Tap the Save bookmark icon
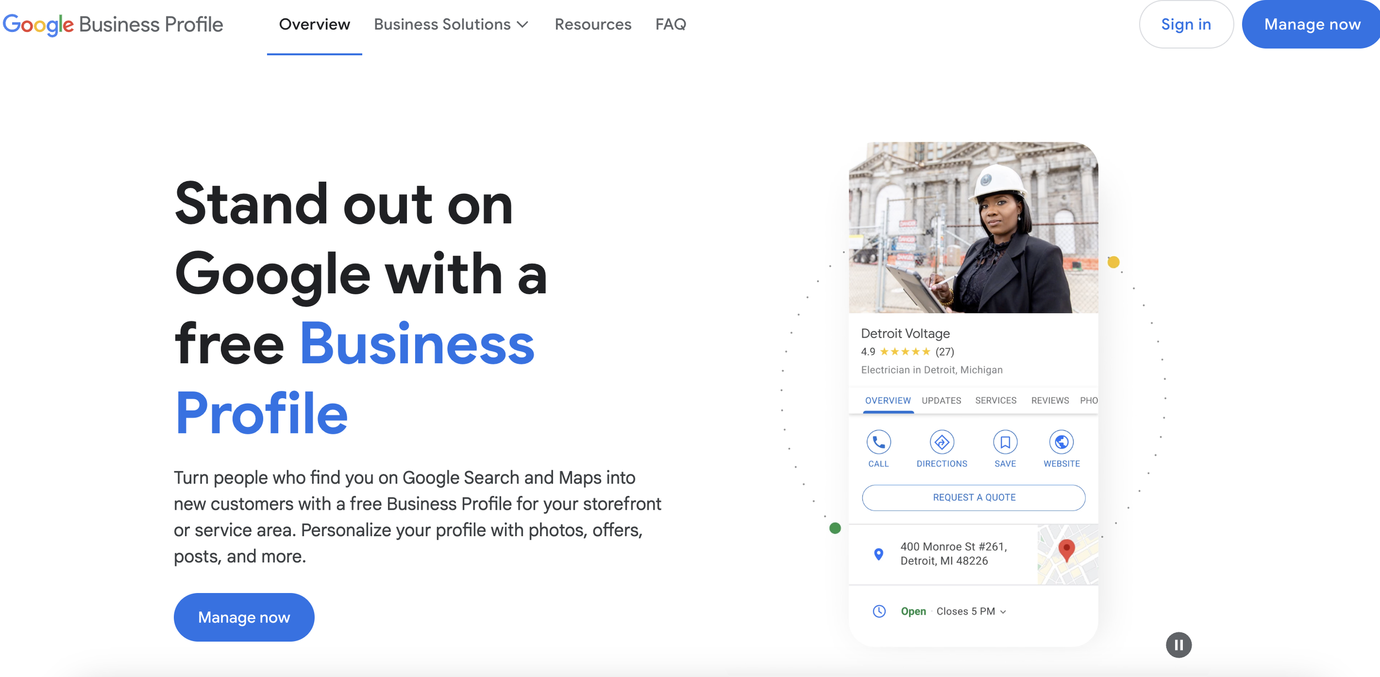The width and height of the screenshot is (1380, 677). click(1005, 442)
